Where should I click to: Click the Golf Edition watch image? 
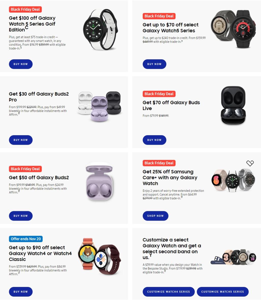point(100,30)
